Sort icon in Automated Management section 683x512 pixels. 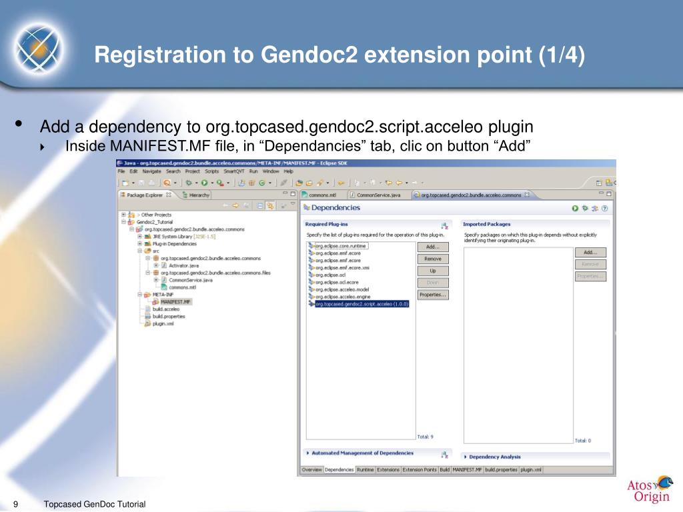(x=445, y=455)
